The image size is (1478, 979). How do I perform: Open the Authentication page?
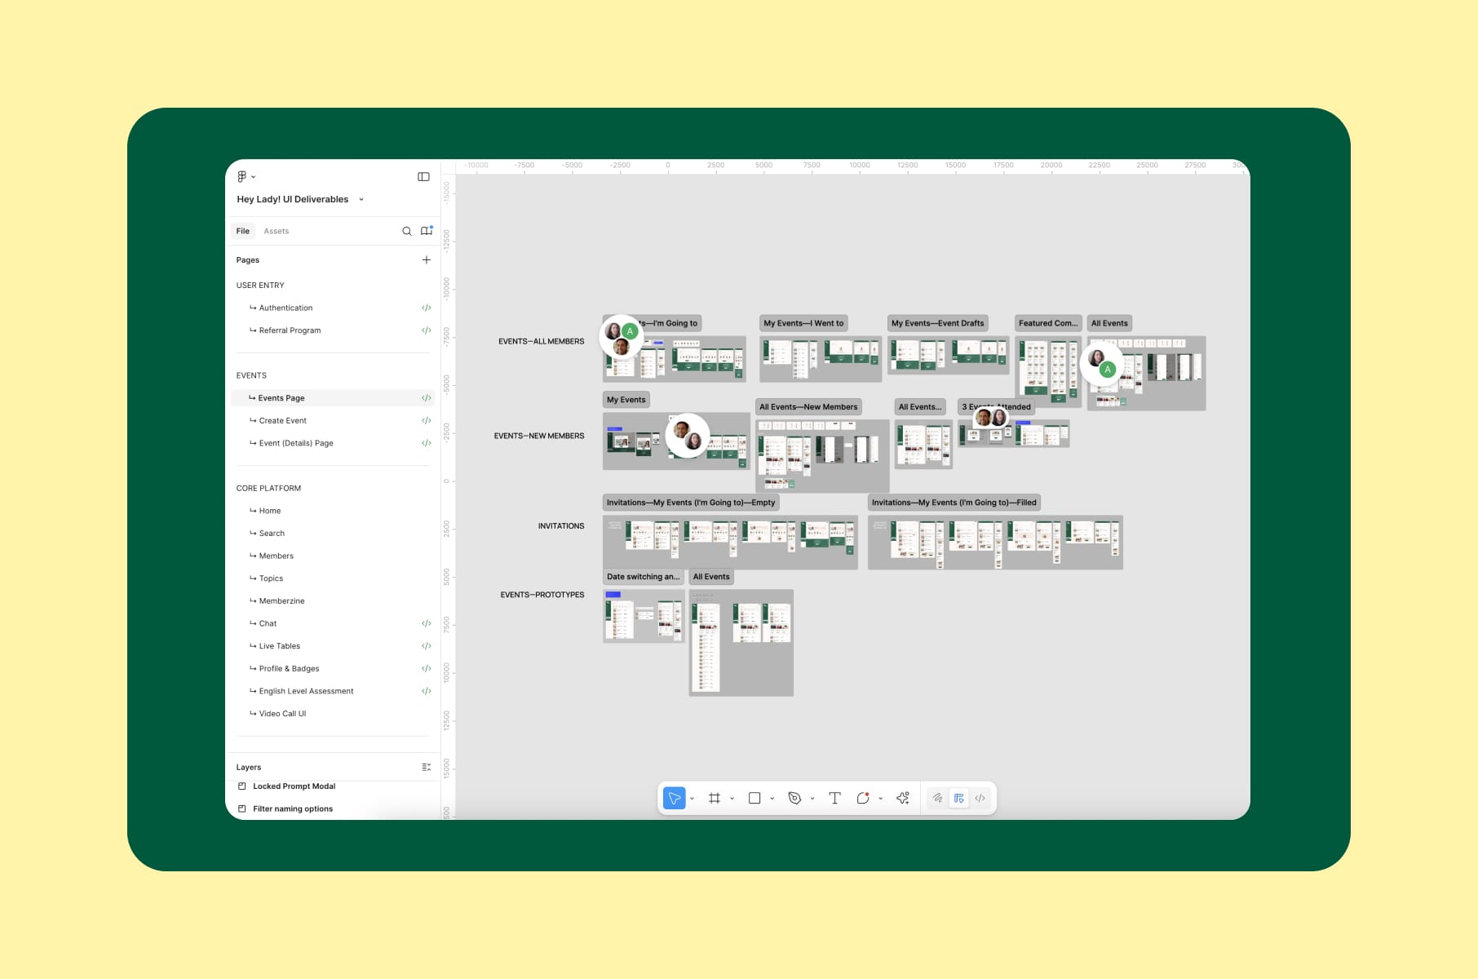point(285,308)
